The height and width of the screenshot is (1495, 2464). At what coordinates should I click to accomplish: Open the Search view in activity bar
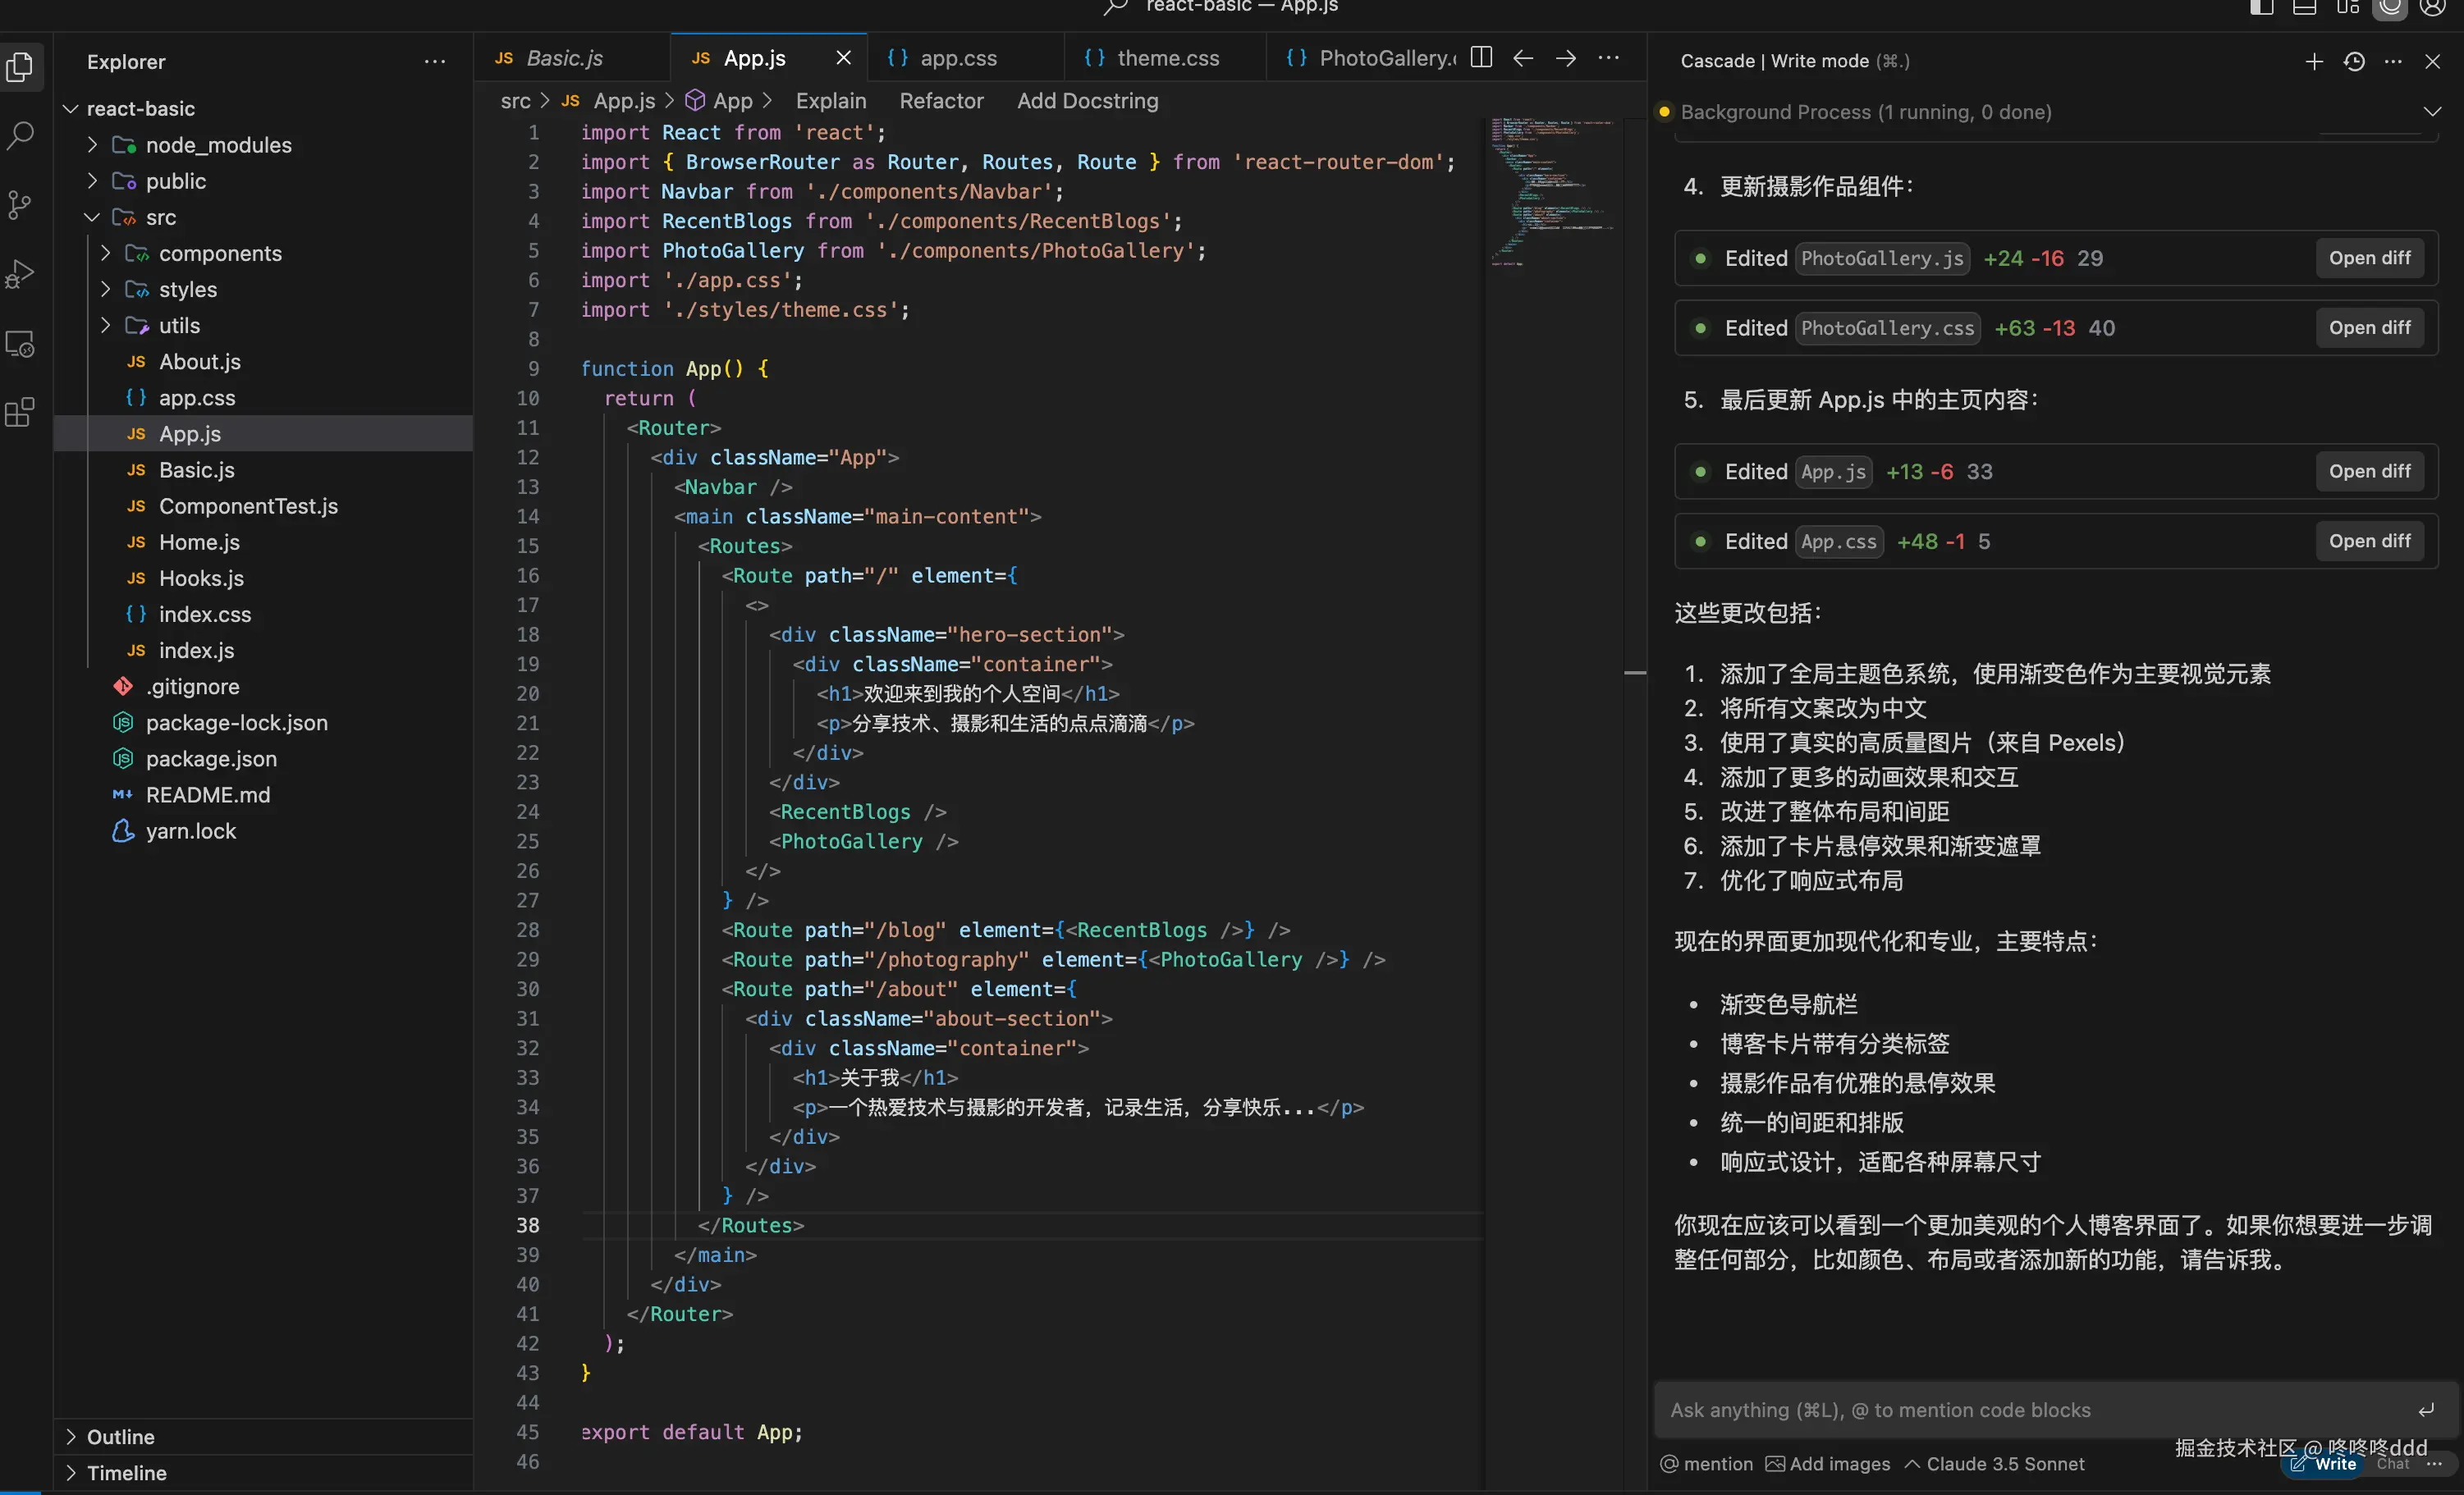tap(21, 135)
